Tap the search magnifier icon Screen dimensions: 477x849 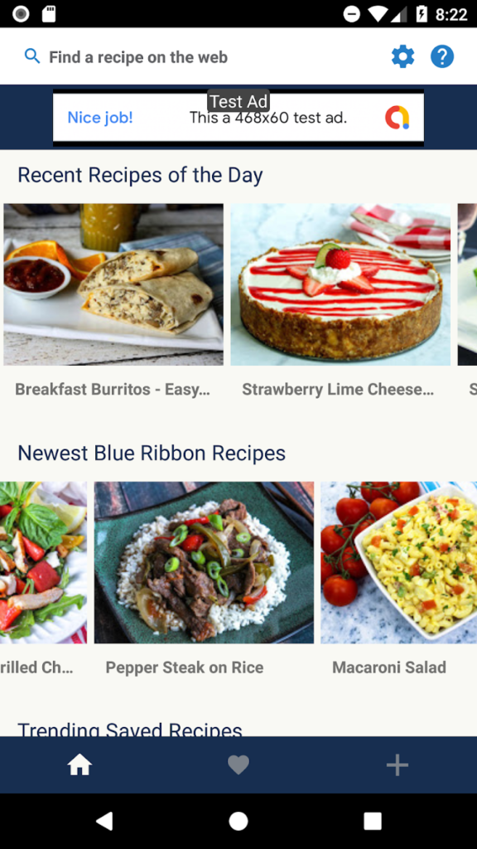pyautogui.click(x=32, y=56)
